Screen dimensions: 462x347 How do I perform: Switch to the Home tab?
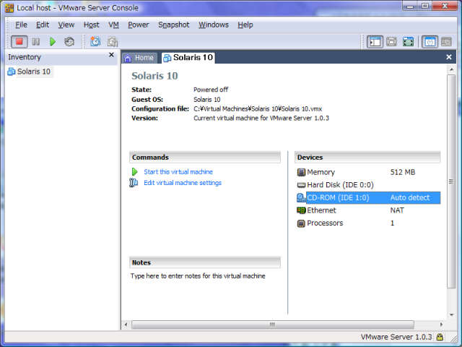click(139, 58)
